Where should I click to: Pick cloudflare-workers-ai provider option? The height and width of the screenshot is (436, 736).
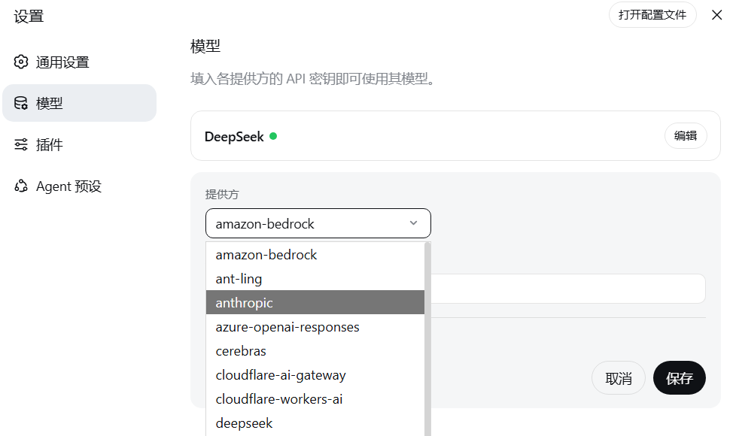315,399
